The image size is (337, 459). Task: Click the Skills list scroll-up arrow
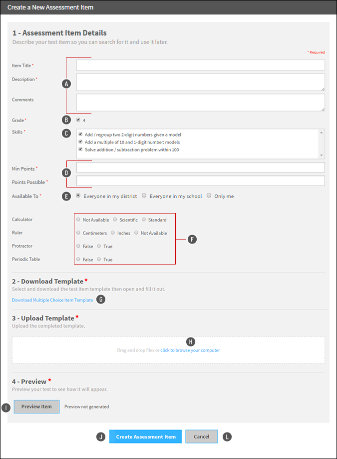pos(322,132)
